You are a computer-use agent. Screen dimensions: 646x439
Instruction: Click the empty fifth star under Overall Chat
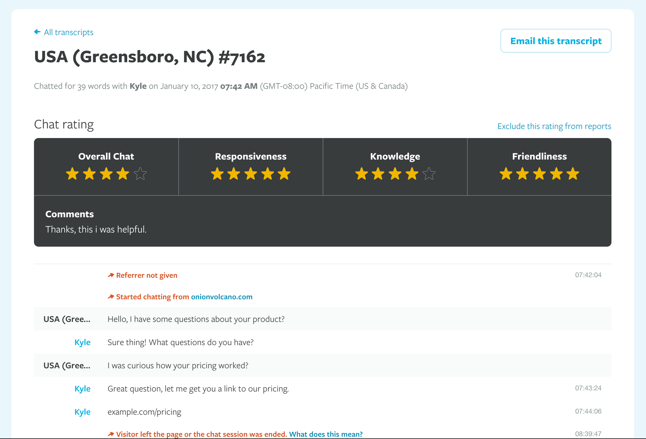pos(140,174)
